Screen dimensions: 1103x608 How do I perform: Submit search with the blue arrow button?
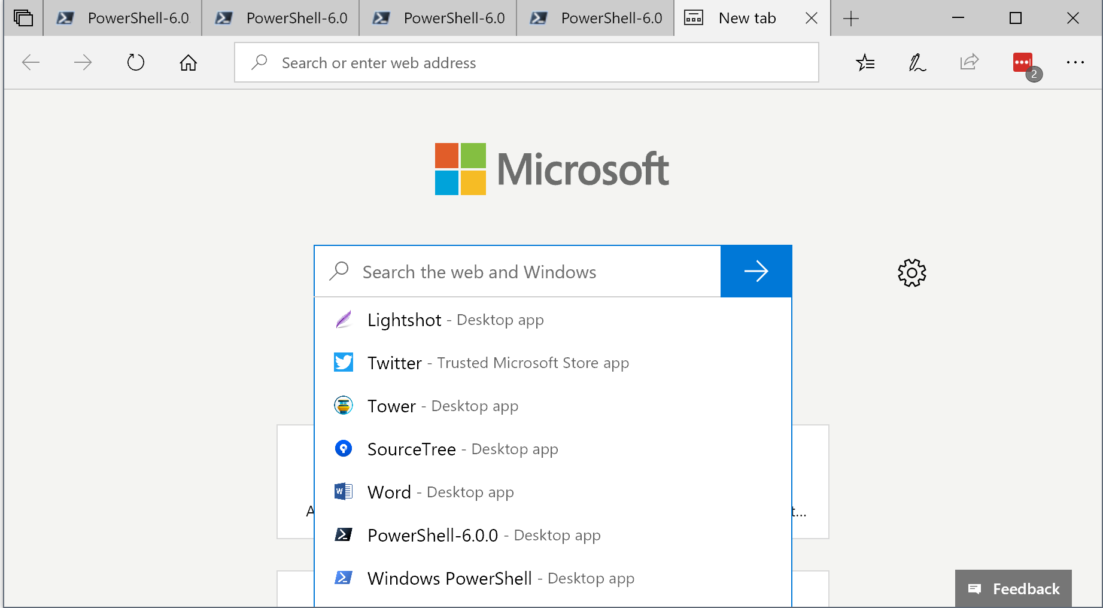[x=756, y=271]
